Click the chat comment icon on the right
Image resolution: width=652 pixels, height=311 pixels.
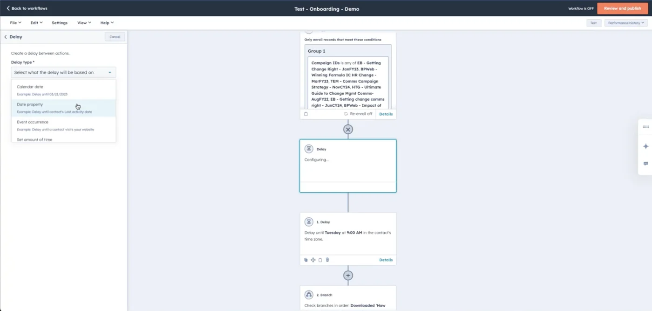tap(645, 164)
